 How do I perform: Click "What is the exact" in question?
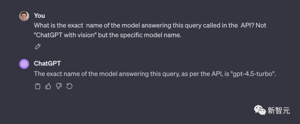(x=58, y=25)
